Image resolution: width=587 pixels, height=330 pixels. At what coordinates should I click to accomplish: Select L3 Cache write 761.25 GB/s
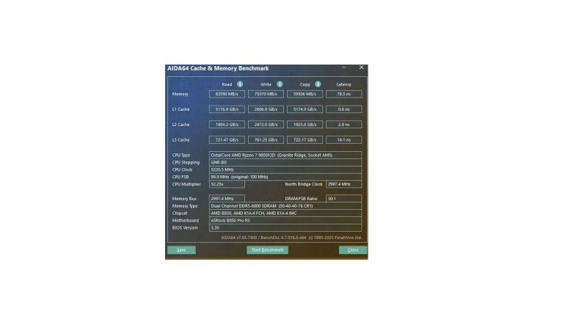click(x=266, y=140)
